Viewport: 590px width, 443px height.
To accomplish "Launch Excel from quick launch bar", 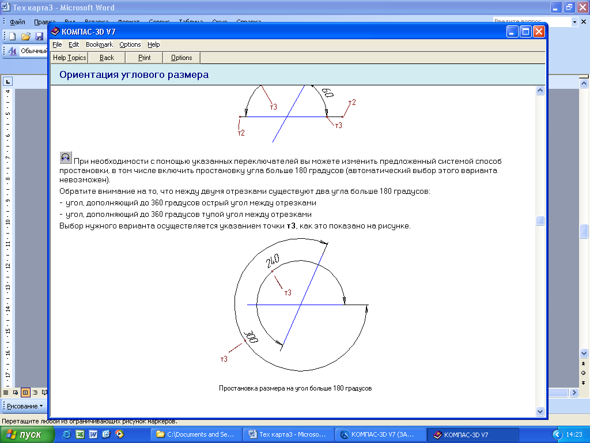I will (x=80, y=434).
